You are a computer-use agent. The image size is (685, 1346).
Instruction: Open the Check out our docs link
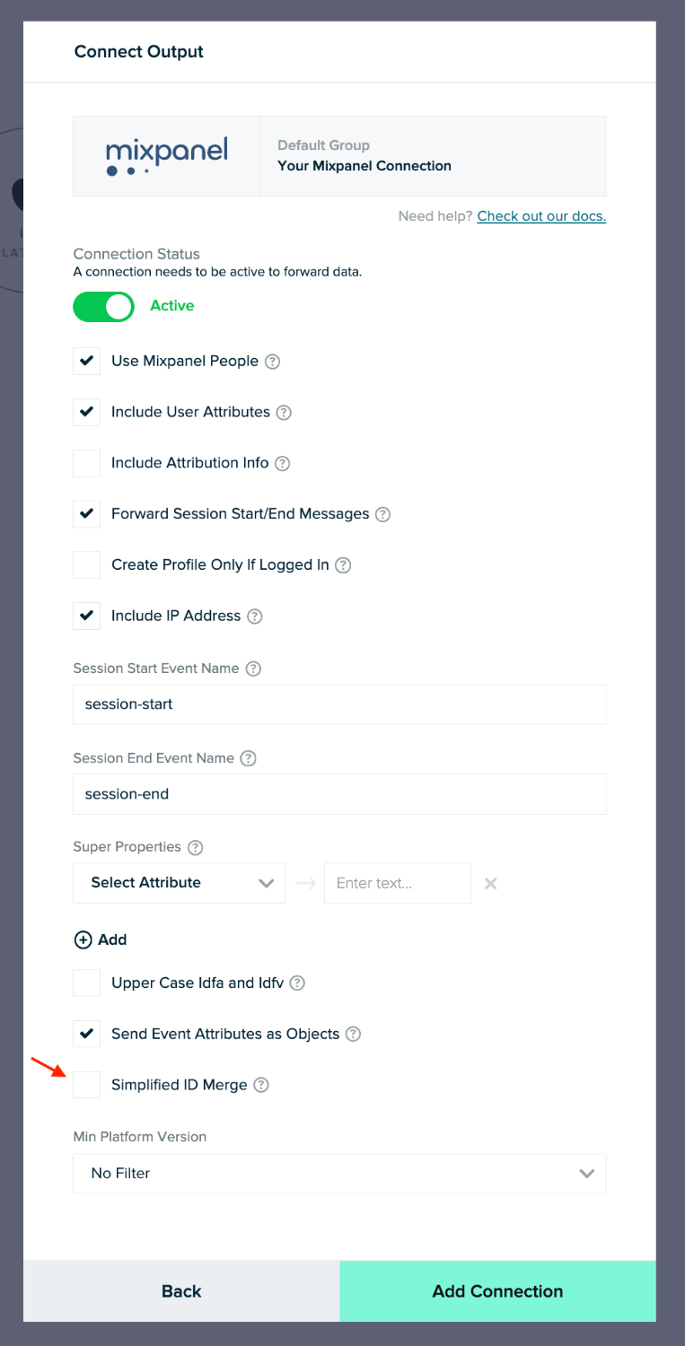tap(541, 216)
